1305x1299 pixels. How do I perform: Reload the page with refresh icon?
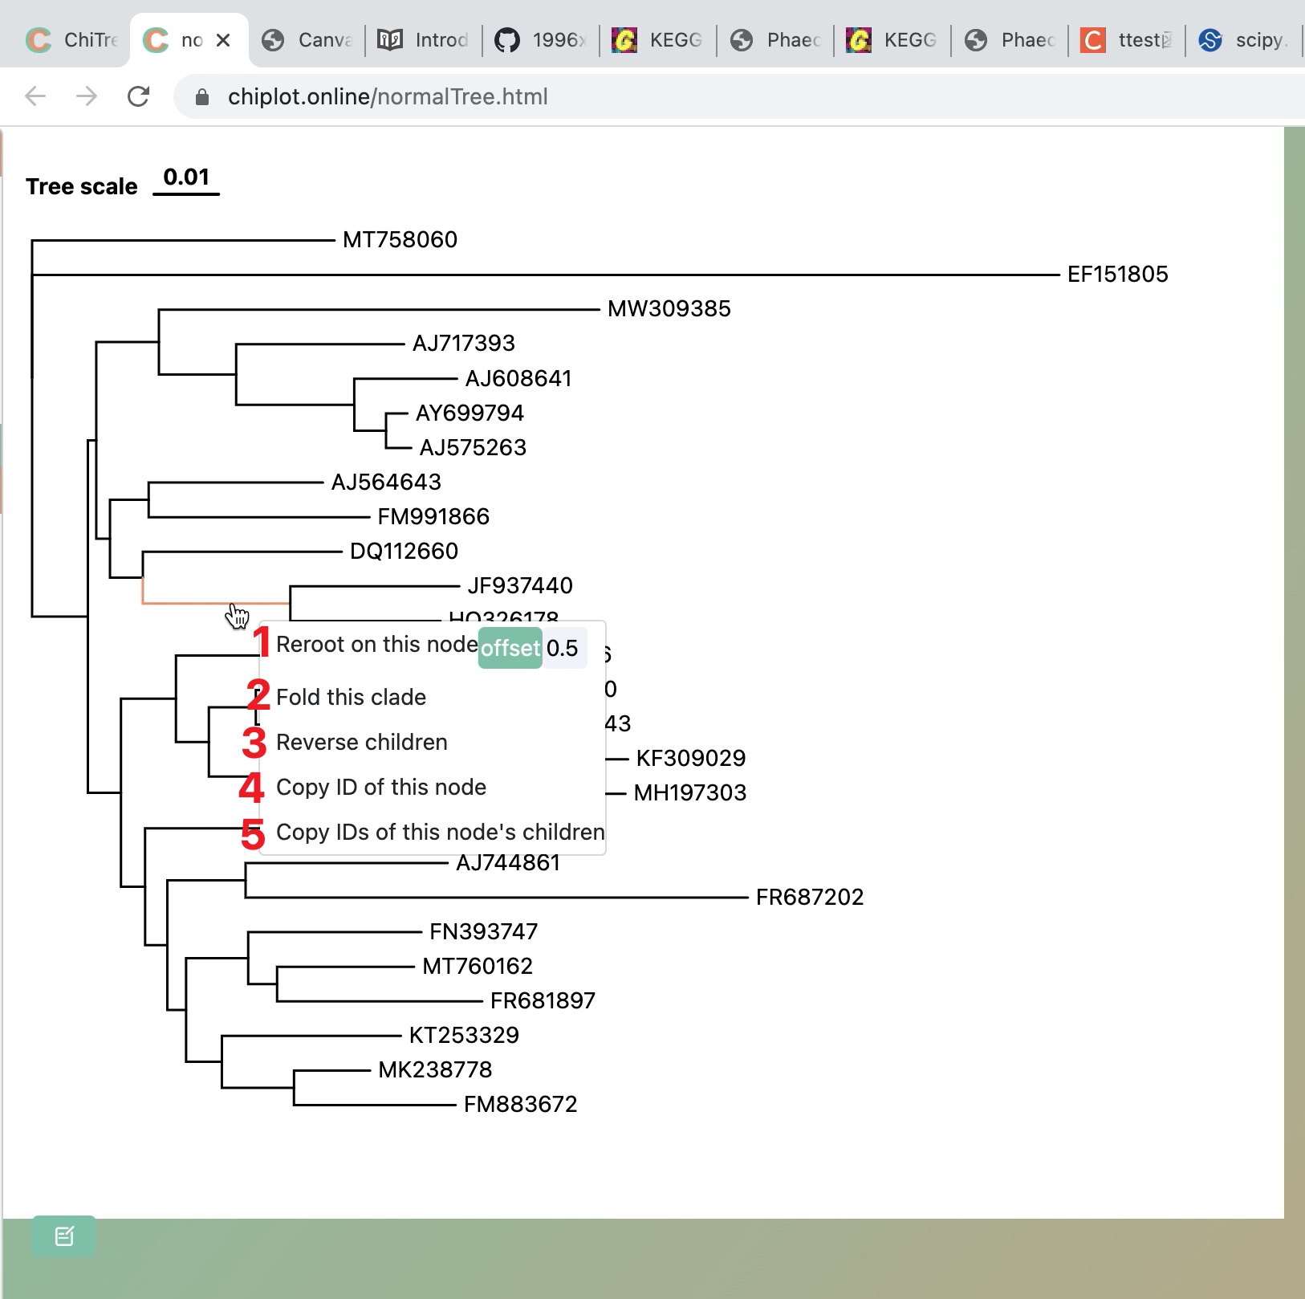tap(139, 96)
